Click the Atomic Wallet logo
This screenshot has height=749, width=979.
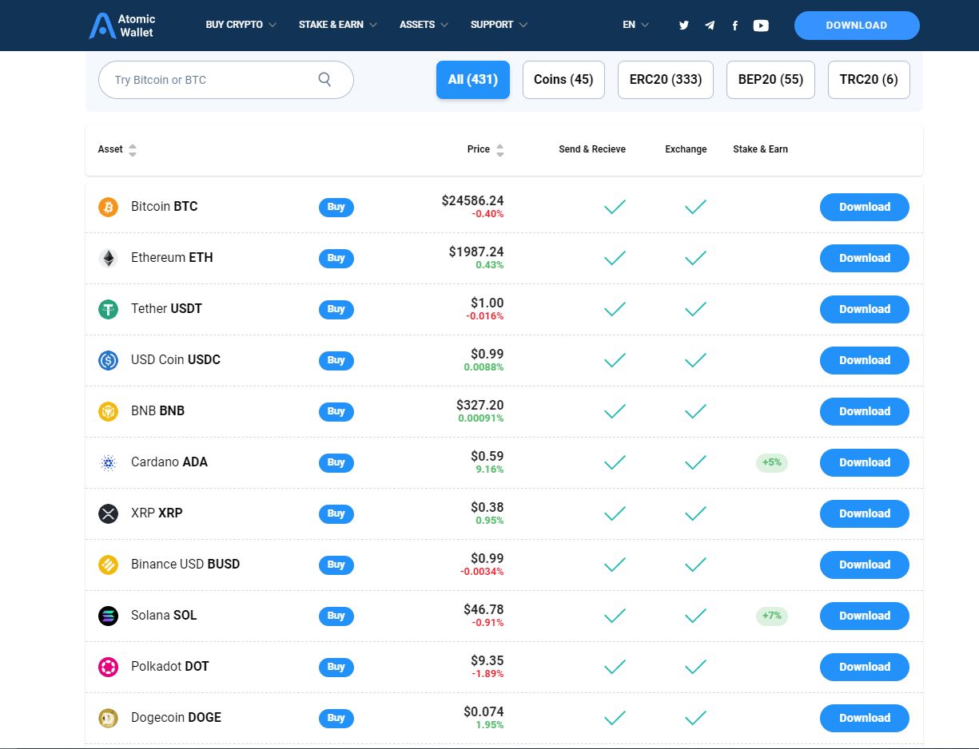(122, 26)
